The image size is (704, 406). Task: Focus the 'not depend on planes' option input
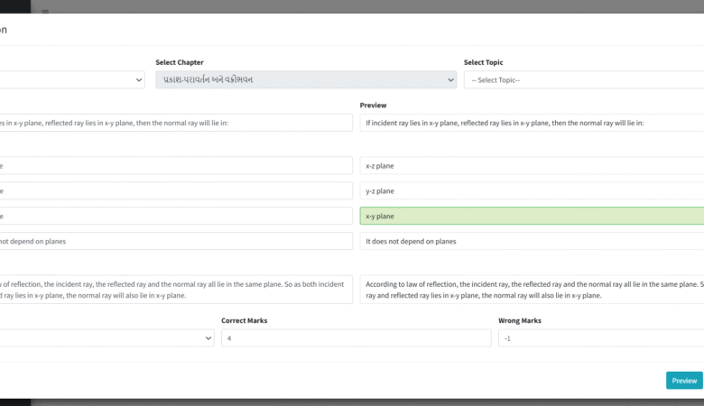(176, 242)
